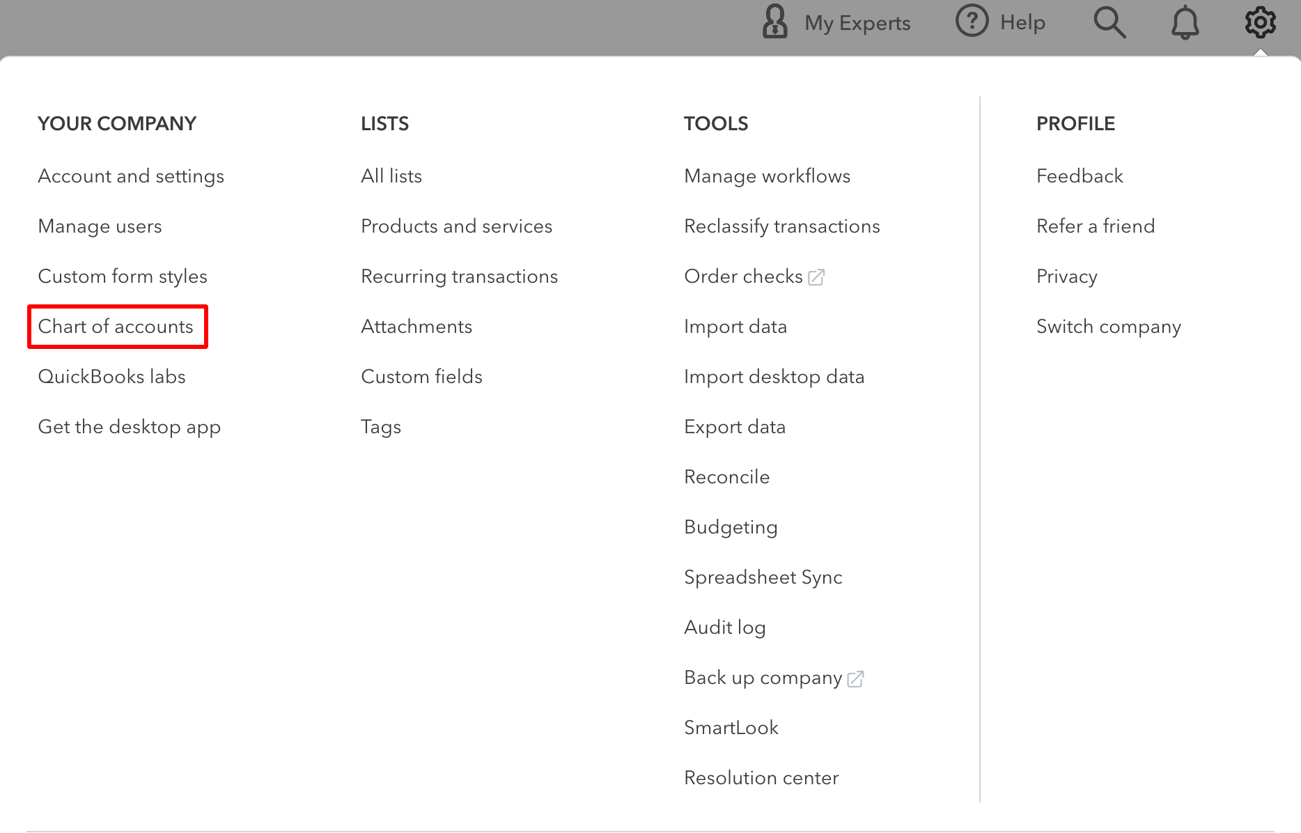Open All lists
1301x833 pixels.
point(391,176)
